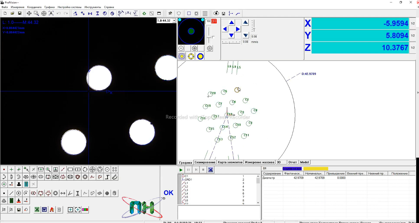Click the eye view icon in top toolbar

[x=216, y=13]
